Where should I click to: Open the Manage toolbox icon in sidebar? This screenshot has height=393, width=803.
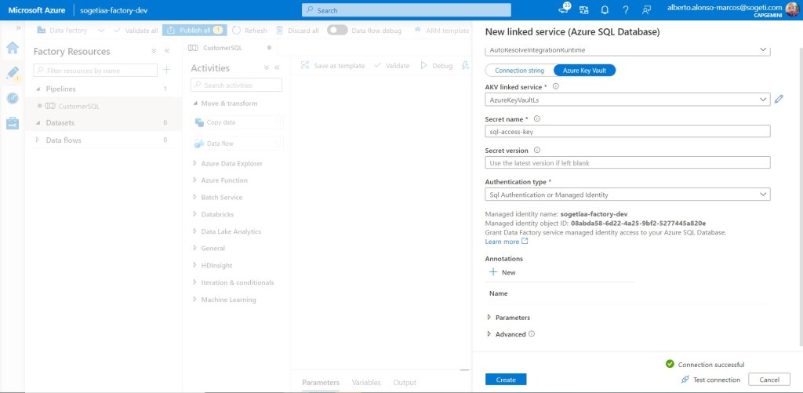click(13, 123)
